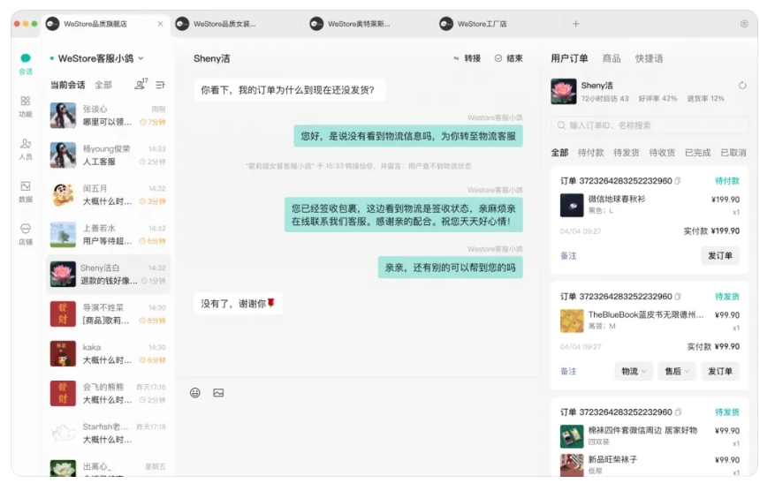The image size is (760, 491).
Task: Filter orders by 待付款
Action: coord(591,153)
